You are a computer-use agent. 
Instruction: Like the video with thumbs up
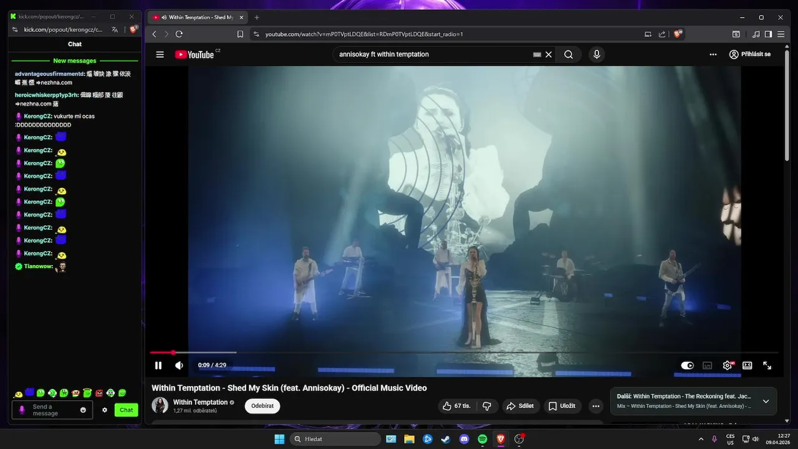[x=456, y=406]
